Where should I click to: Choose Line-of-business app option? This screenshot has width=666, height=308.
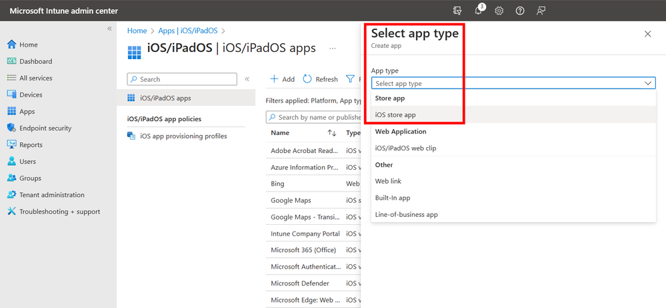coord(513,214)
